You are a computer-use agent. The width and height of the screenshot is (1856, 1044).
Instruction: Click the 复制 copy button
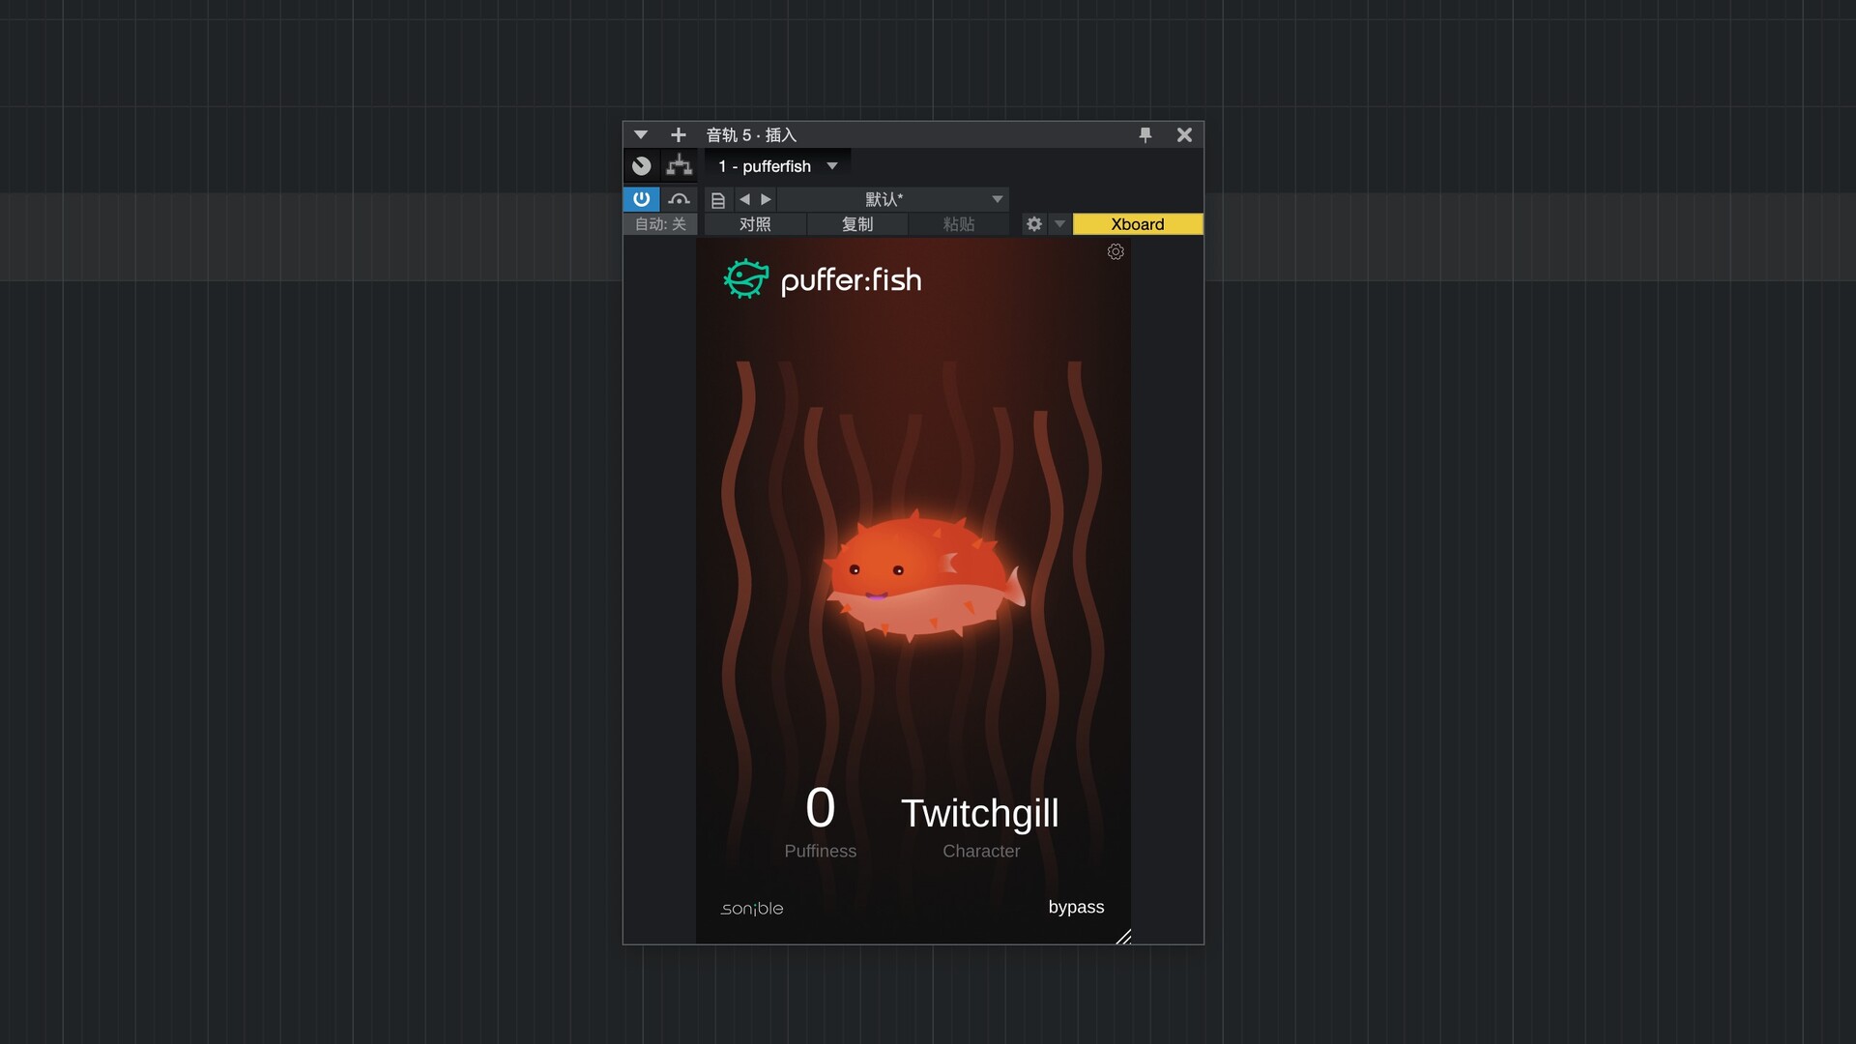tap(857, 224)
